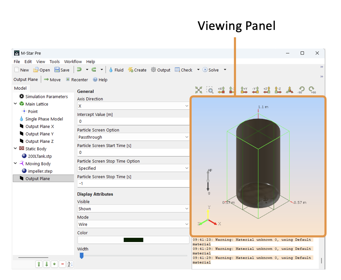
Task: Click the Color swatch bar
Action: 133,240
